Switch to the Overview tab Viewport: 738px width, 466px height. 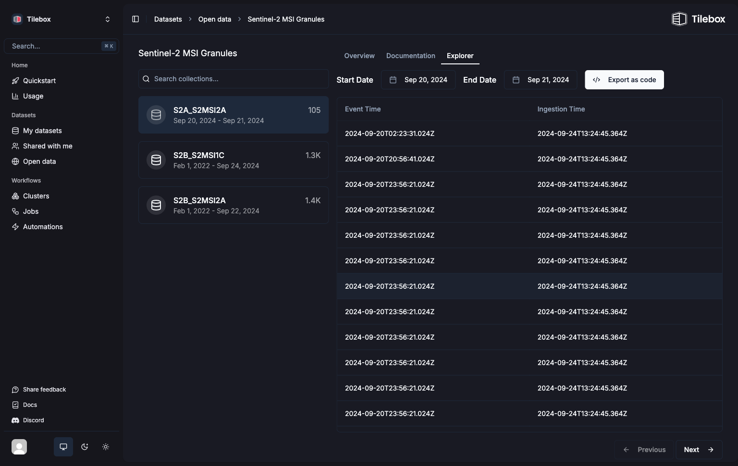[359, 56]
